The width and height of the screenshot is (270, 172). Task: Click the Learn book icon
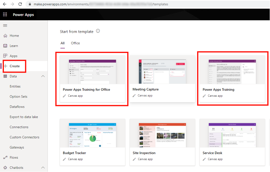pyautogui.click(x=5, y=46)
